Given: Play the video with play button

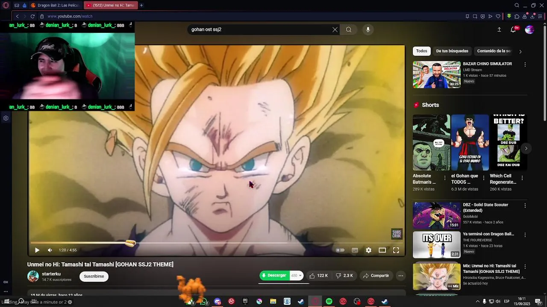Looking at the screenshot, I should pyautogui.click(x=37, y=250).
